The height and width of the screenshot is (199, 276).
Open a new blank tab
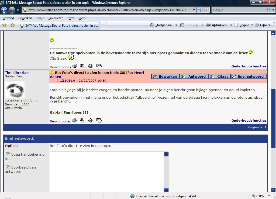tap(103, 26)
